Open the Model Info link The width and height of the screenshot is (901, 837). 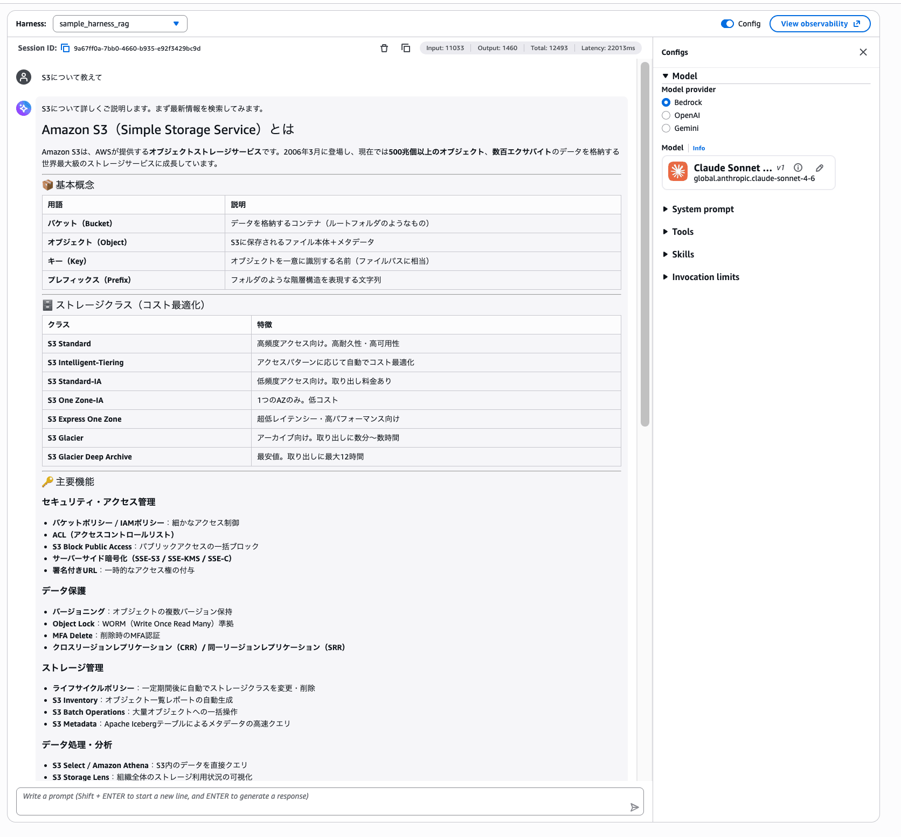pyautogui.click(x=699, y=148)
